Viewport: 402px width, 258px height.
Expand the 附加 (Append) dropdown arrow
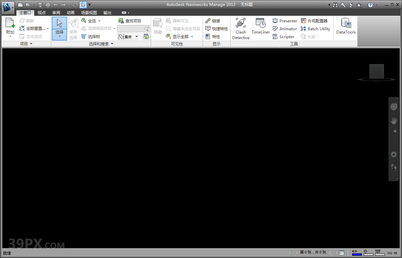10,36
